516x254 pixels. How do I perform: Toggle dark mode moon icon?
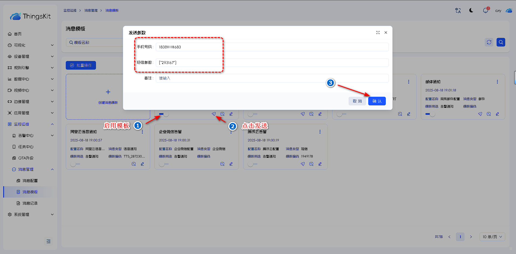click(471, 10)
